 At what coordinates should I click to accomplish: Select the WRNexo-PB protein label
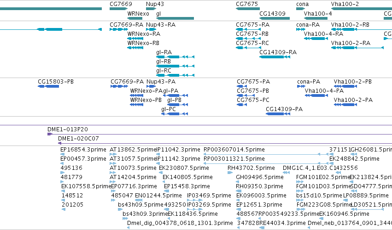146,100
